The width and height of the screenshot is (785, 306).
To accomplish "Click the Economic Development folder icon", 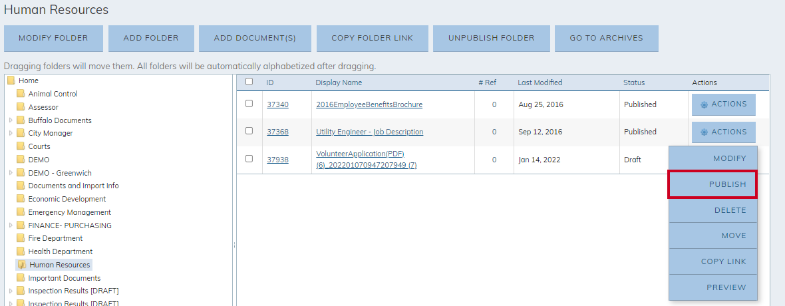I will pyautogui.click(x=21, y=199).
